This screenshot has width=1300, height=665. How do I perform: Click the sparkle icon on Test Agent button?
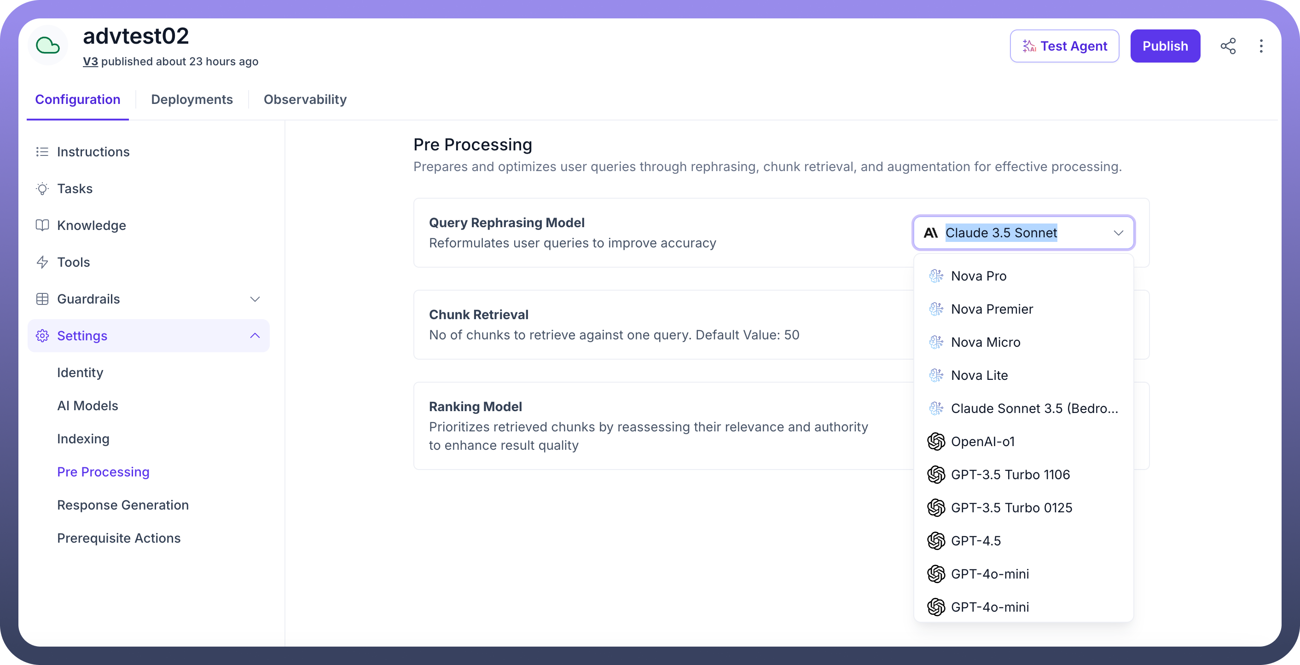tap(1029, 46)
